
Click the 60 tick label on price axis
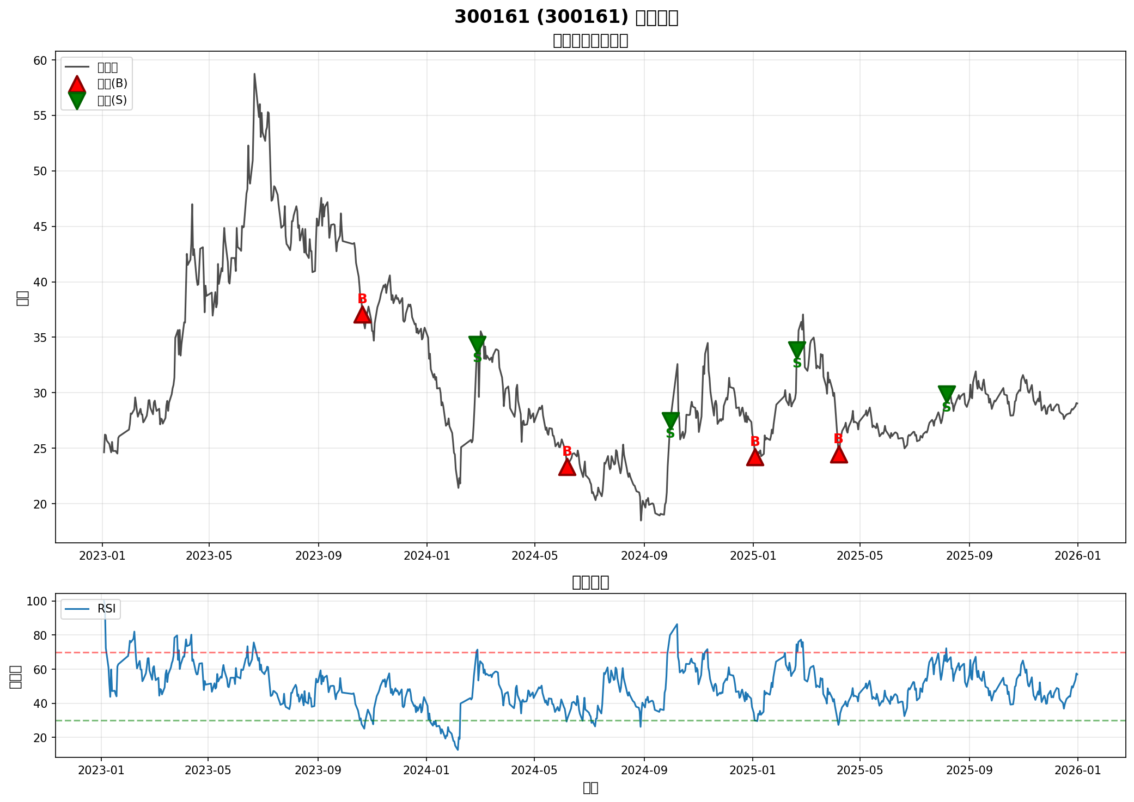(x=40, y=60)
